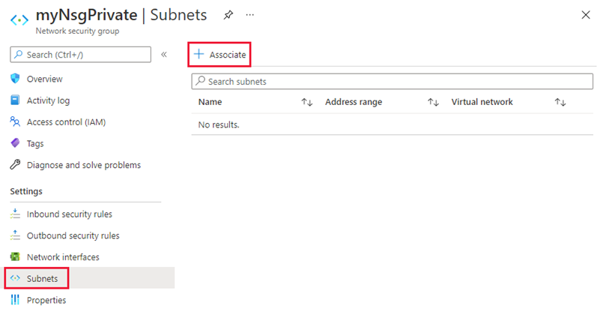Click the purple Tags icon
This screenshot has height=312, width=600.
pos(15,143)
